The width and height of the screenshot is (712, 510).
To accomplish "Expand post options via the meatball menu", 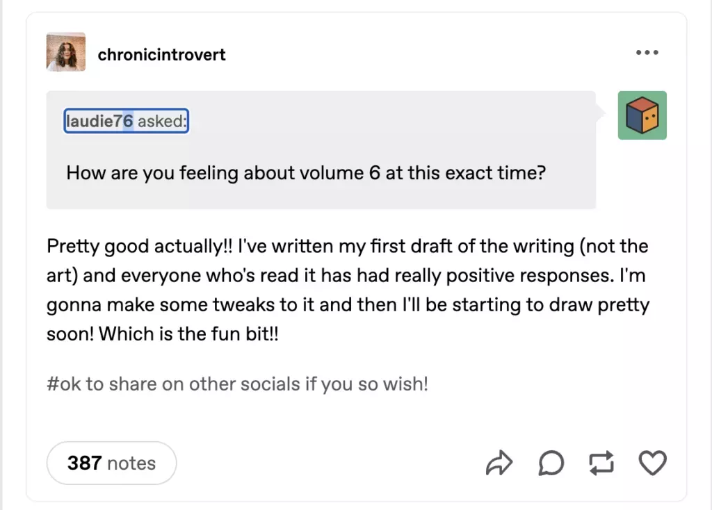I will [x=647, y=51].
